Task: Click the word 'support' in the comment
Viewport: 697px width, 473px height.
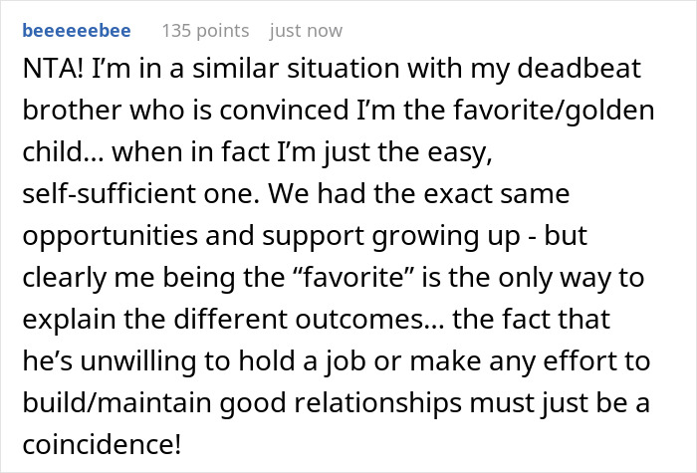Action: [x=313, y=237]
